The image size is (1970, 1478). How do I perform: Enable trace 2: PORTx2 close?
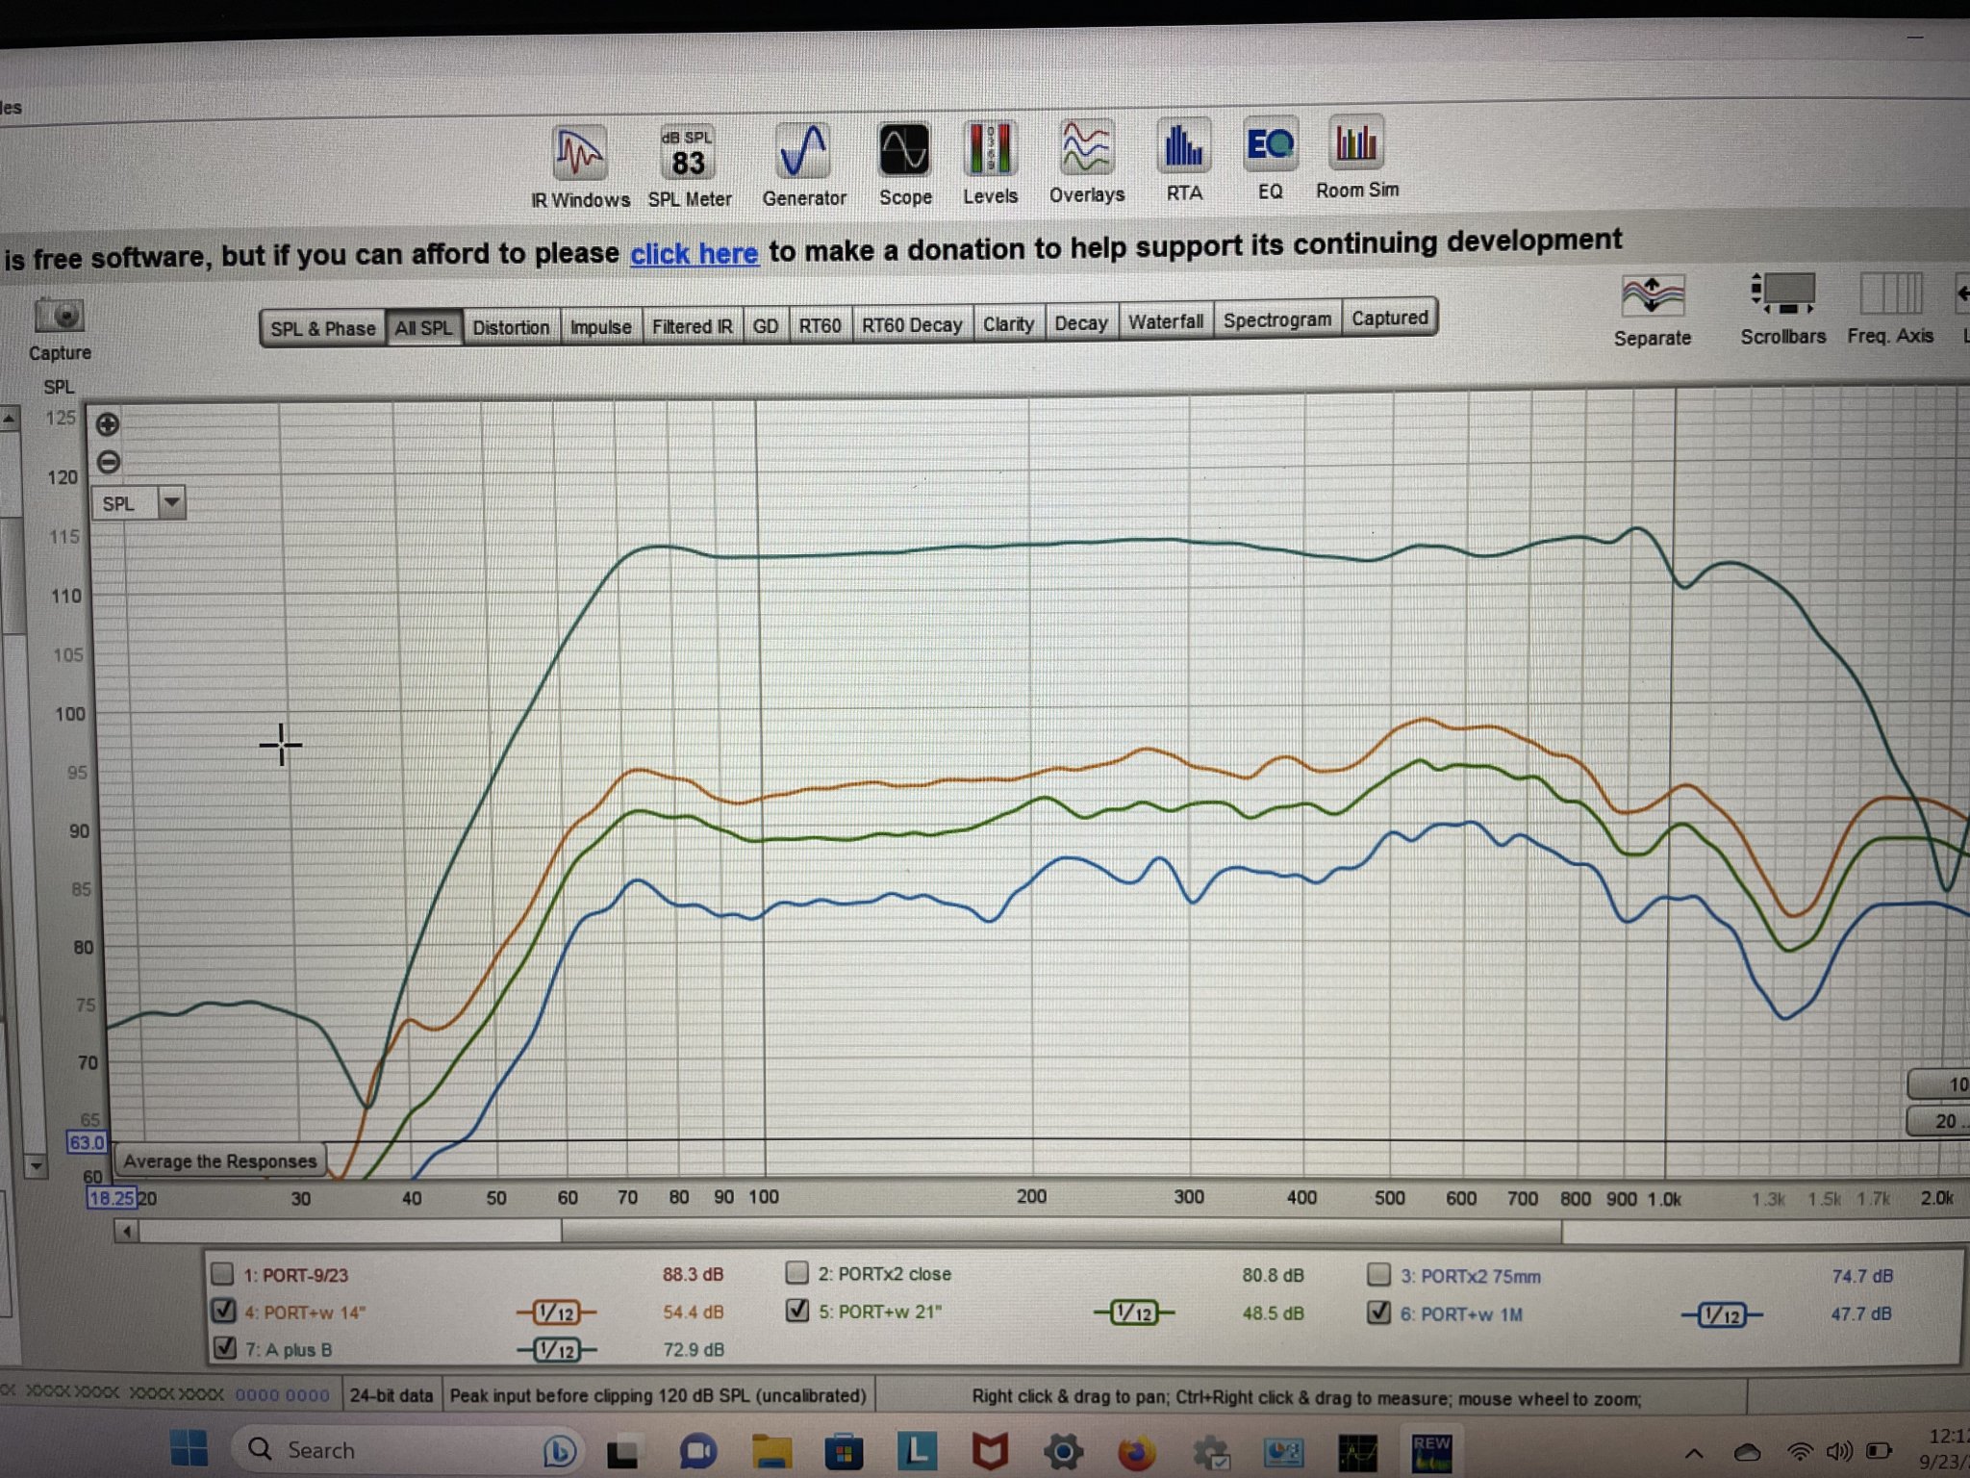tap(796, 1273)
